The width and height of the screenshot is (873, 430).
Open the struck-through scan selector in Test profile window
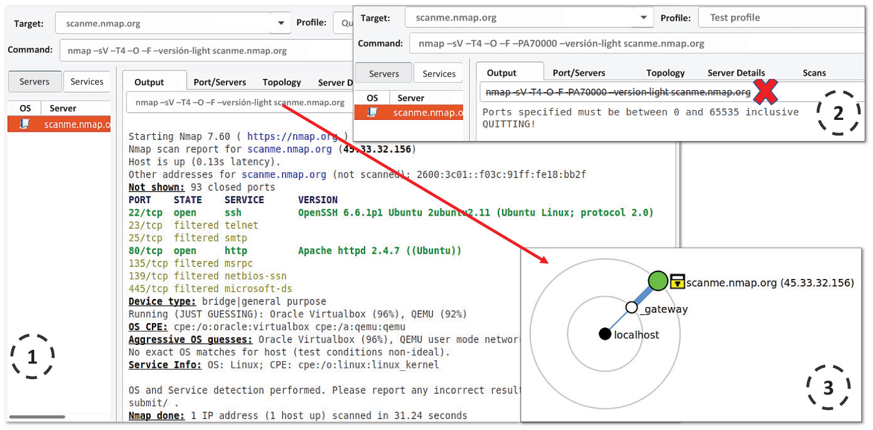[671, 92]
